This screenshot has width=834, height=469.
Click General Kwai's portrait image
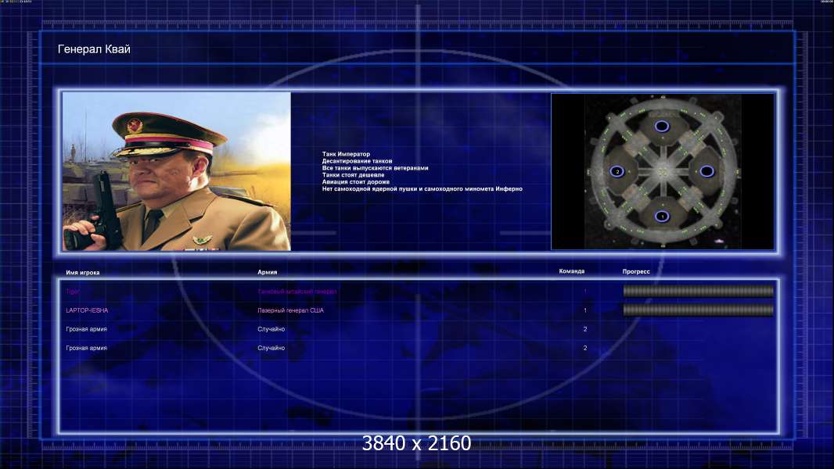click(177, 171)
